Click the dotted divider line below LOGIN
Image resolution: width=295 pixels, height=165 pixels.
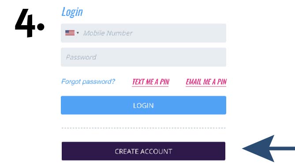tap(143, 128)
